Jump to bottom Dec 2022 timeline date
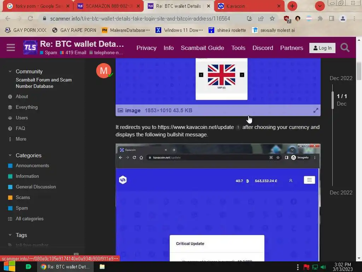 tap(341, 193)
